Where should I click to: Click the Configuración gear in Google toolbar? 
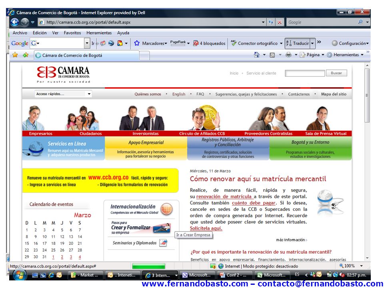335,43
